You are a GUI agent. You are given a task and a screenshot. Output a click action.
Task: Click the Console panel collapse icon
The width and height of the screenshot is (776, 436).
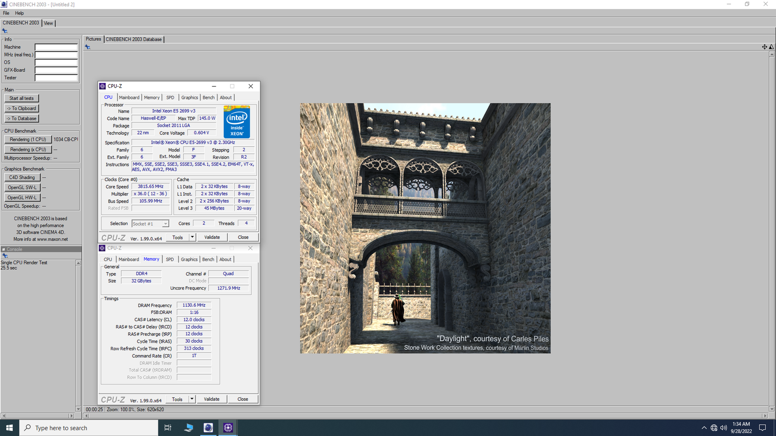point(3,249)
